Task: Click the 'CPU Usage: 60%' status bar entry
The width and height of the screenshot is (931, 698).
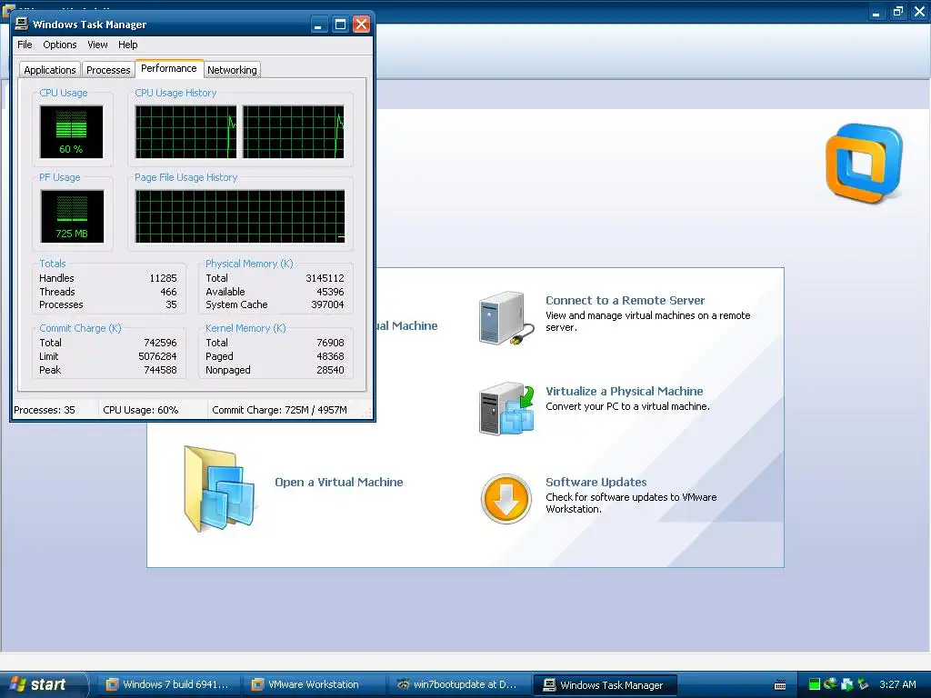Action: click(141, 410)
